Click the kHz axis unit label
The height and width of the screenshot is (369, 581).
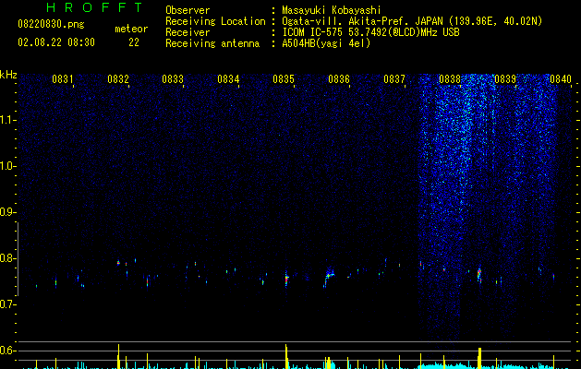pos(8,75)
